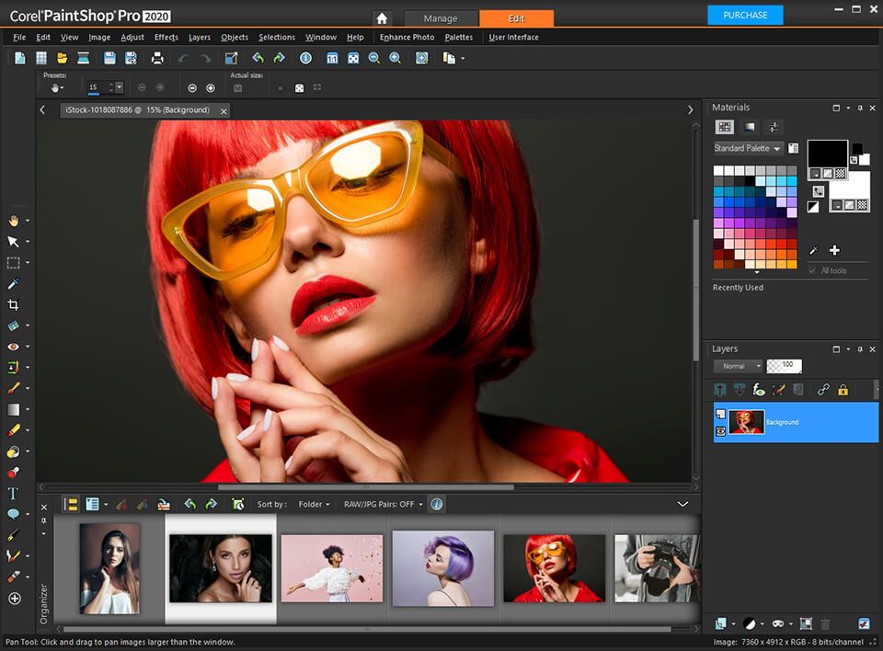Lock transparency in the Layers panel
This screenshot has height=651, width=883.
843,390
